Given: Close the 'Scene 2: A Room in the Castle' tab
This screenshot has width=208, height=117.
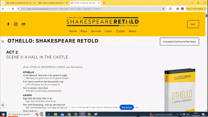Looking at the screenshot, I should tap(35, 3).
